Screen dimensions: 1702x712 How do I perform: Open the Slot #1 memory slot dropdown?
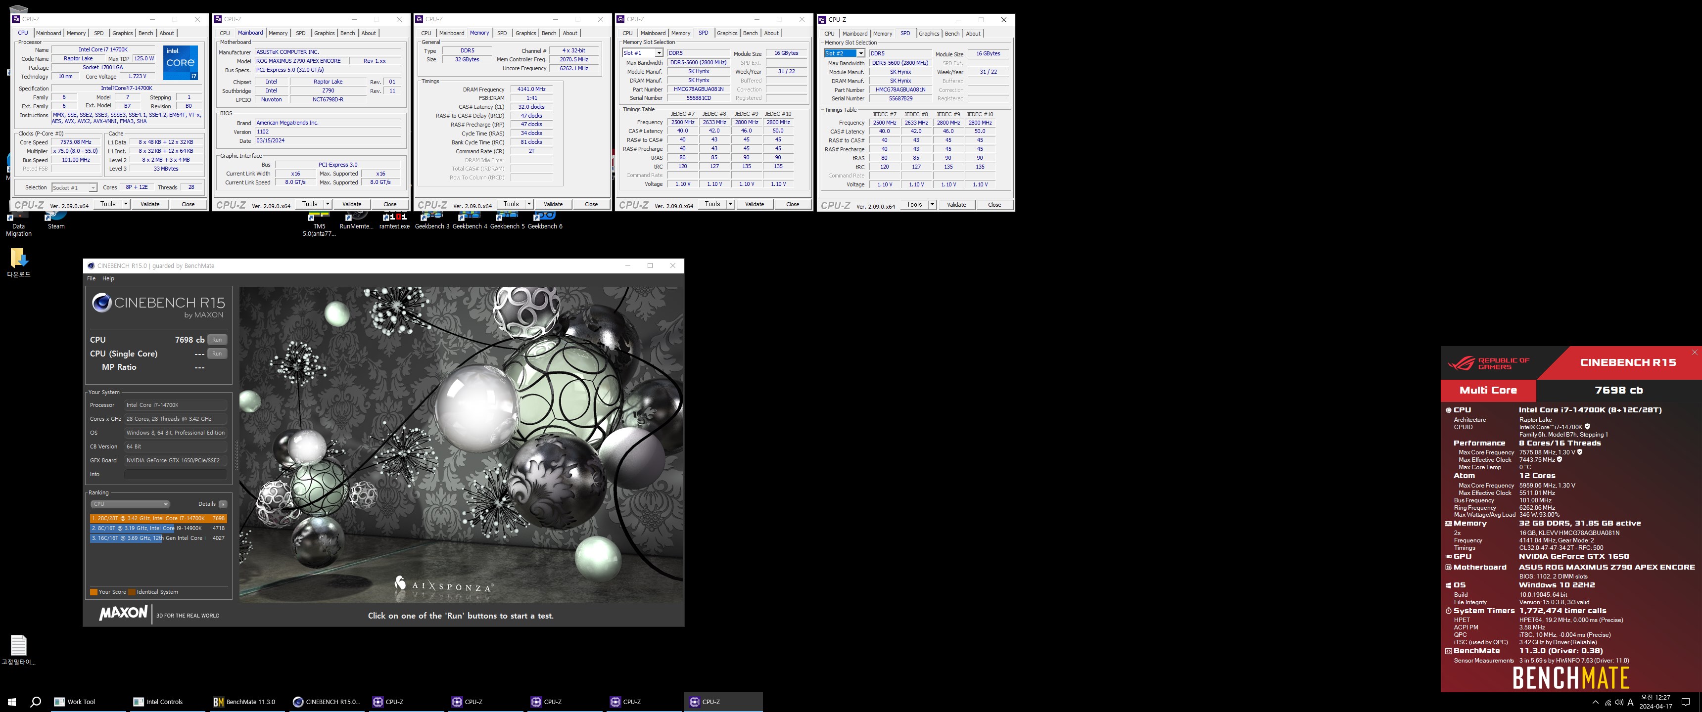pyautogui.click(x=642, y=53)
